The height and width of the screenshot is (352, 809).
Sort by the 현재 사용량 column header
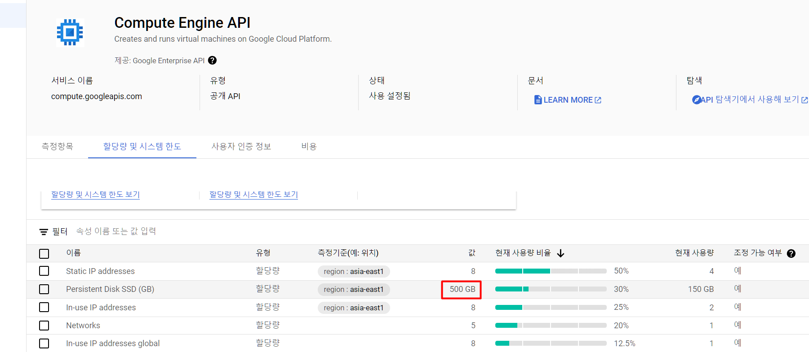coord(694,253)
